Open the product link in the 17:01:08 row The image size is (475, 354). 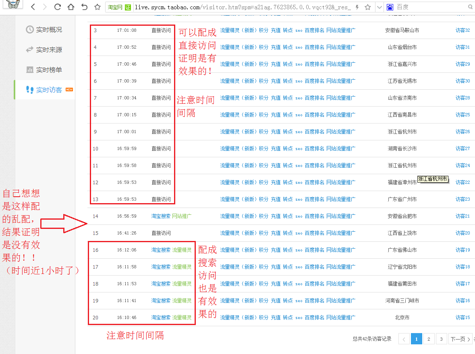point(288,30)
